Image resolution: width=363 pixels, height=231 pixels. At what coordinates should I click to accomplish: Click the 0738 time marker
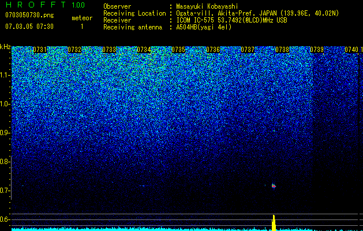(x=282, y=50)
